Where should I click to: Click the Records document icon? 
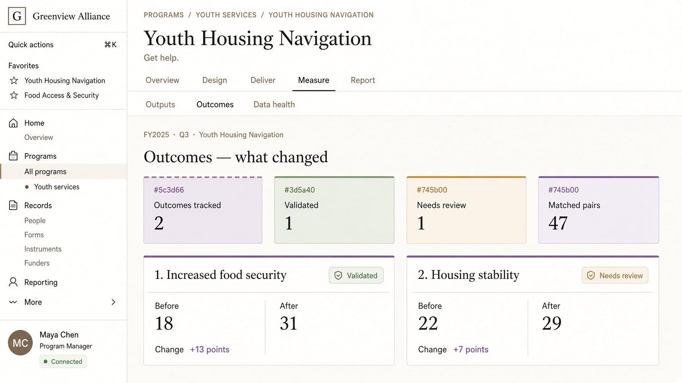13,206
